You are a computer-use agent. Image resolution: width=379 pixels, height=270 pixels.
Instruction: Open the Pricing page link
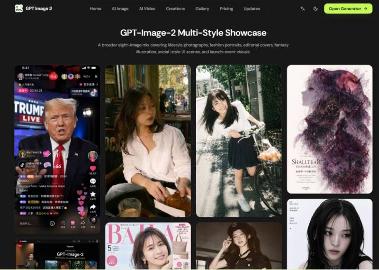pyautogui.click(x=226, y=9)
